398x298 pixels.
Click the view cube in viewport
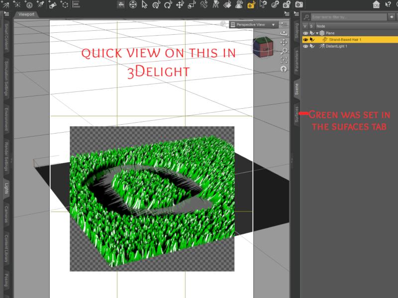(x=263, y=47)
